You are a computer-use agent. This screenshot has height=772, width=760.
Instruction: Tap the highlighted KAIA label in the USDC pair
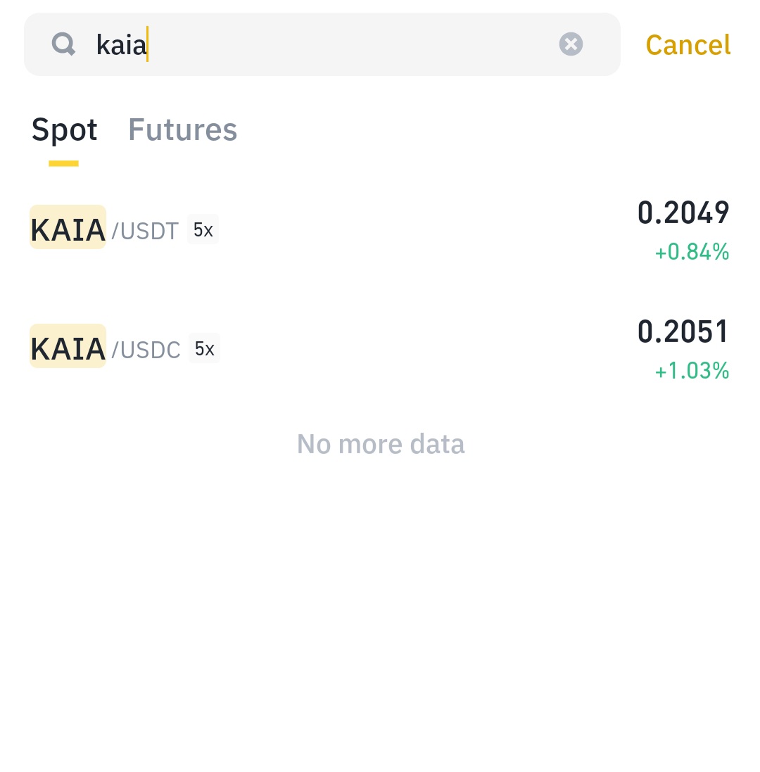(68, 346)
